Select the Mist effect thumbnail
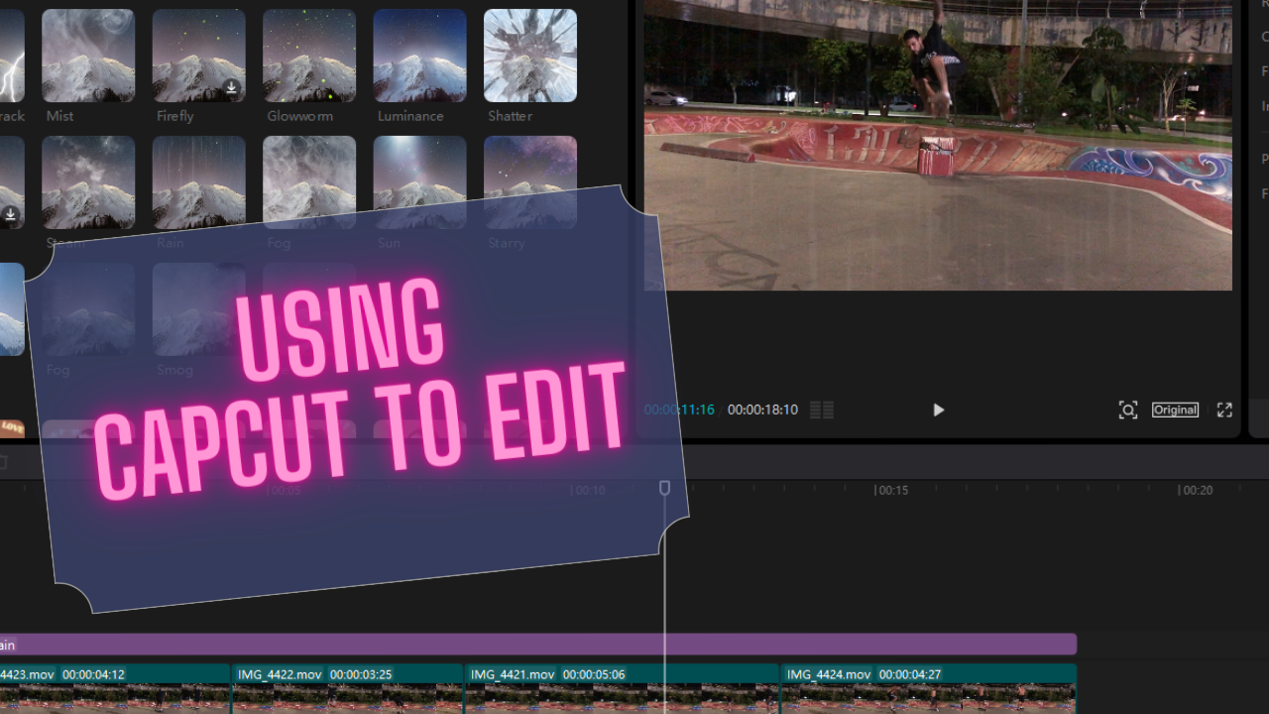 coord(88,56)
